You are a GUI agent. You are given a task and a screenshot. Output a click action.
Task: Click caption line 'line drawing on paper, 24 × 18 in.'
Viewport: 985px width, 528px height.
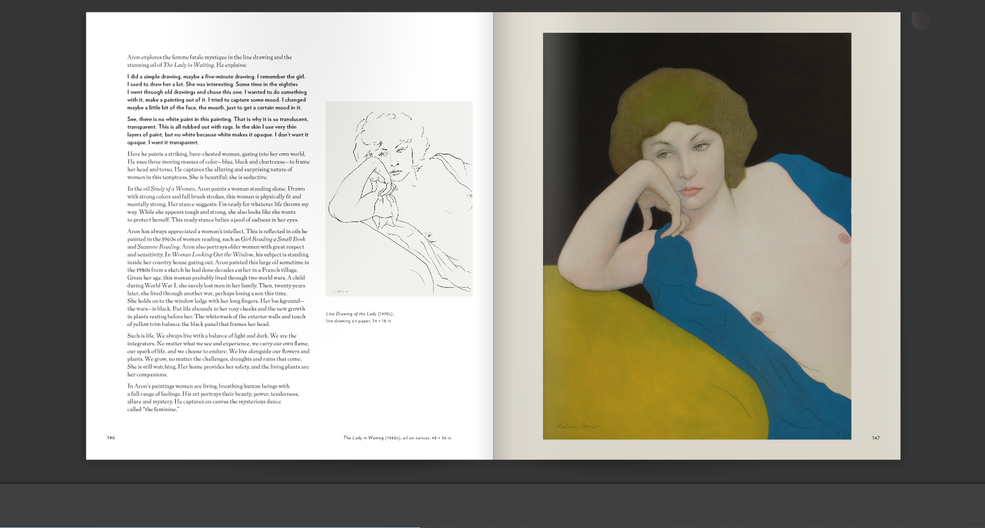point(359,321)
